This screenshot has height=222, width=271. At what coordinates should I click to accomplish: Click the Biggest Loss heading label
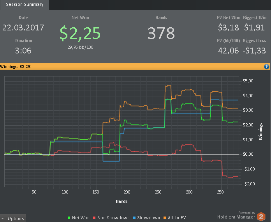[x=254, y=41]
